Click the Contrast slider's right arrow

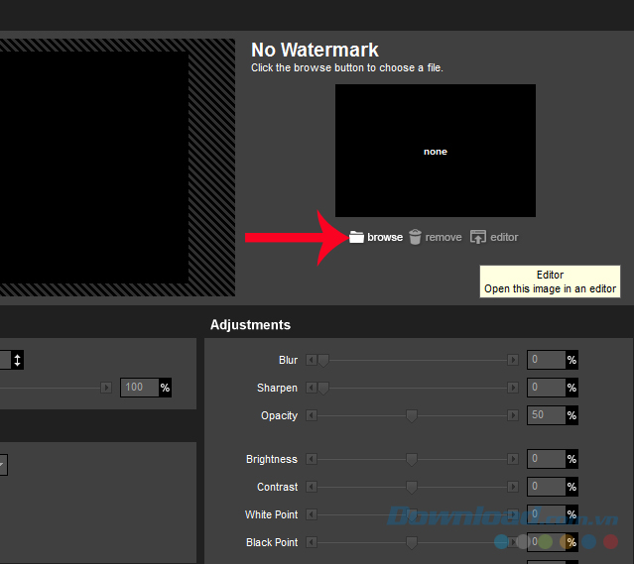(512, 487)
